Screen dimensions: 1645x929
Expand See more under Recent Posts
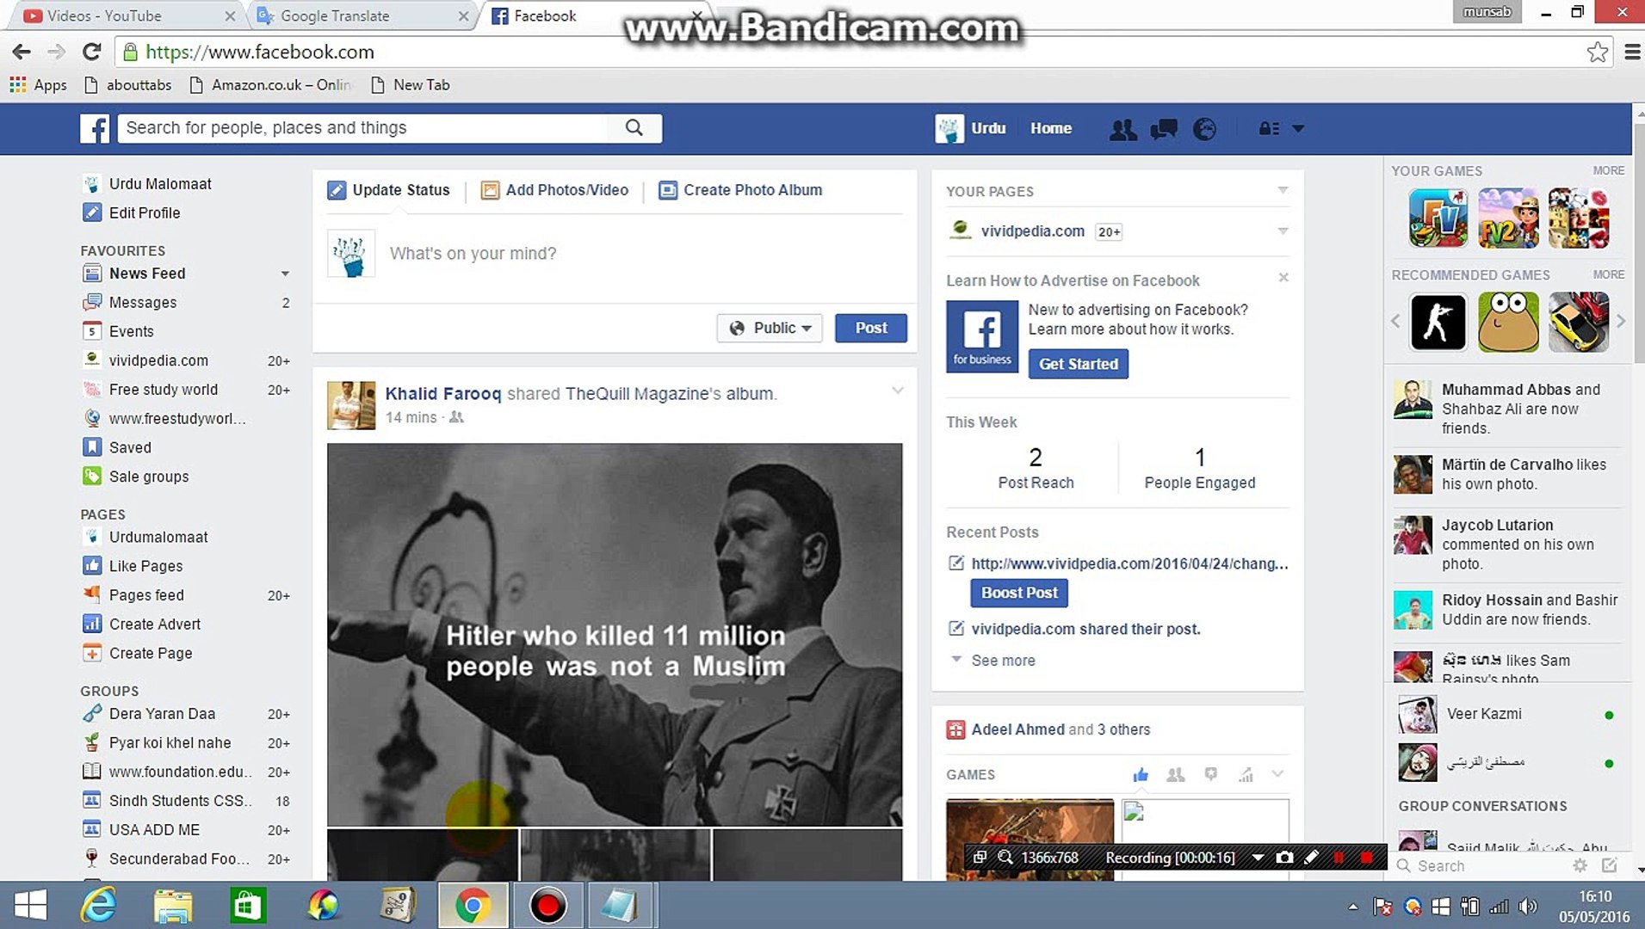click(x=1002, y=660)
